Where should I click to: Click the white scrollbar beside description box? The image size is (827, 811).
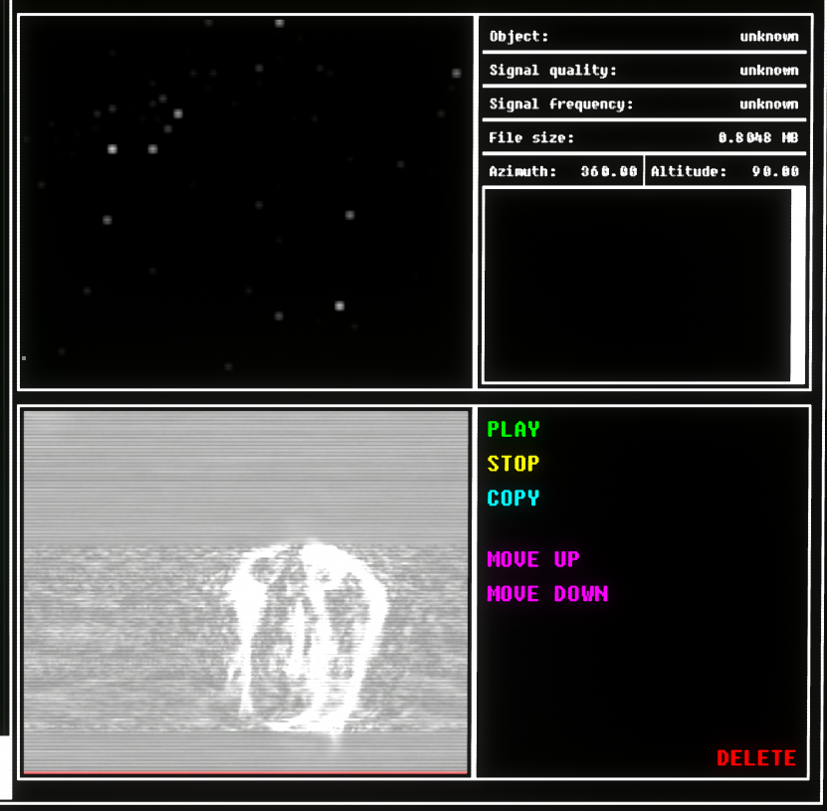point(797,285)
